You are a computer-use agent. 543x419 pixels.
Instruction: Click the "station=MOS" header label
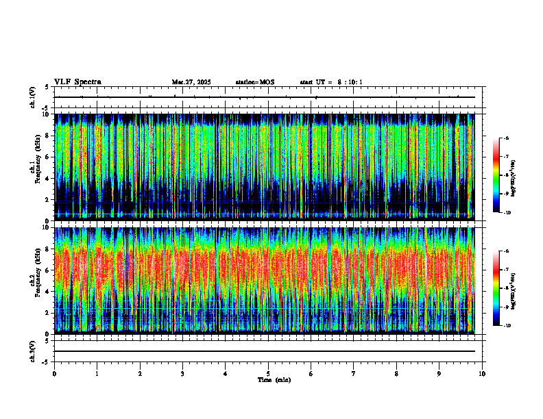coord(255,82)
